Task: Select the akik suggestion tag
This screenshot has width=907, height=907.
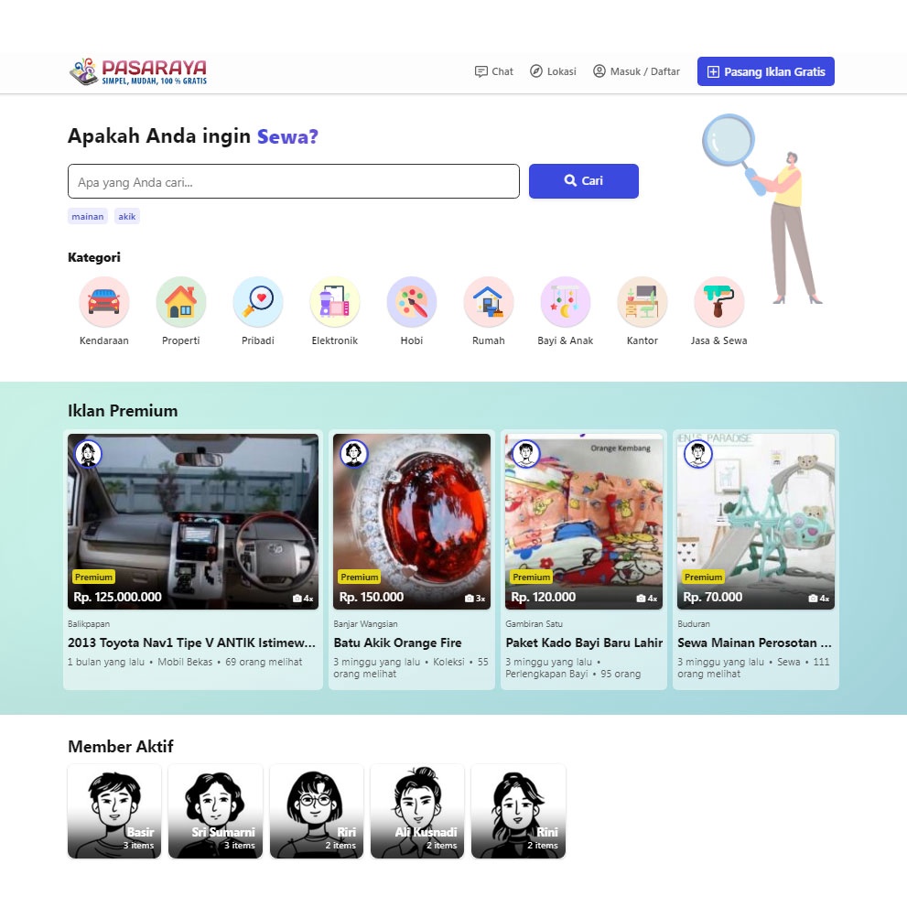Action: point(127,216)
